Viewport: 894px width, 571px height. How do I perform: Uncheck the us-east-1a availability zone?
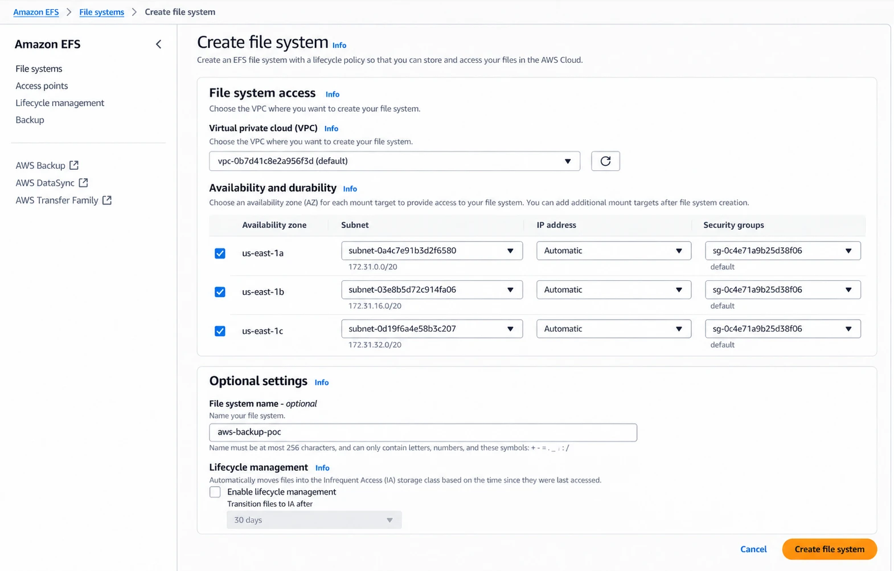click(x=220, y=253)
